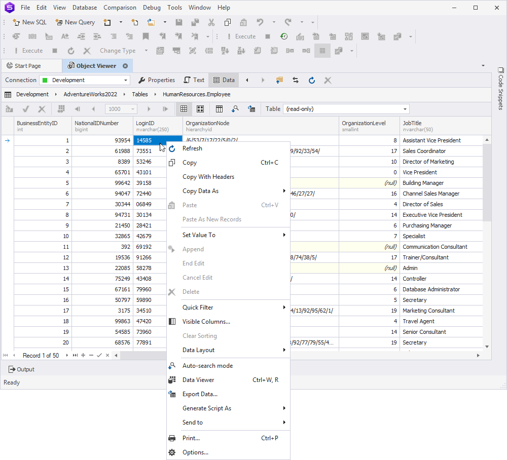The image size is (507, 460).
Task: Click the Cut scissors icon
Action: (x=211, y=22)
